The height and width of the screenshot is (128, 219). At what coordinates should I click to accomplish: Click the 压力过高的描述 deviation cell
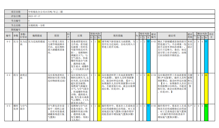tap(37, 56)
